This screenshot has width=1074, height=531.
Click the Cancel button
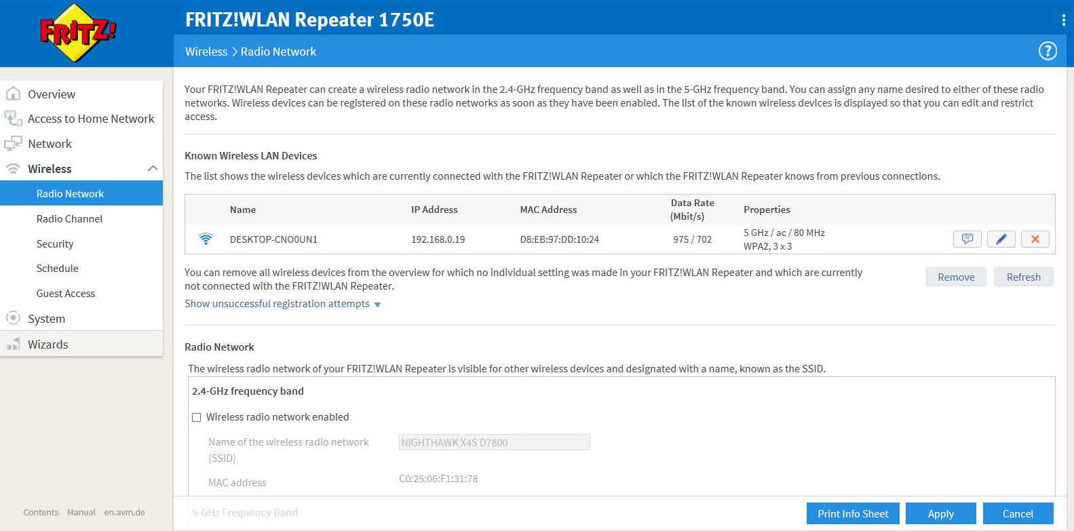click(x=1018, y=513)
